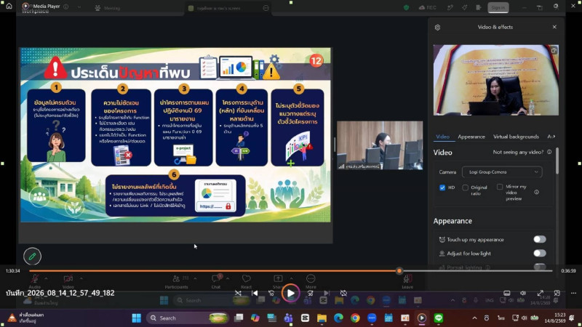Viewport: 582px width, 327px height.
Task: Click Not seeing any video? link
Action: pos(518,152)
